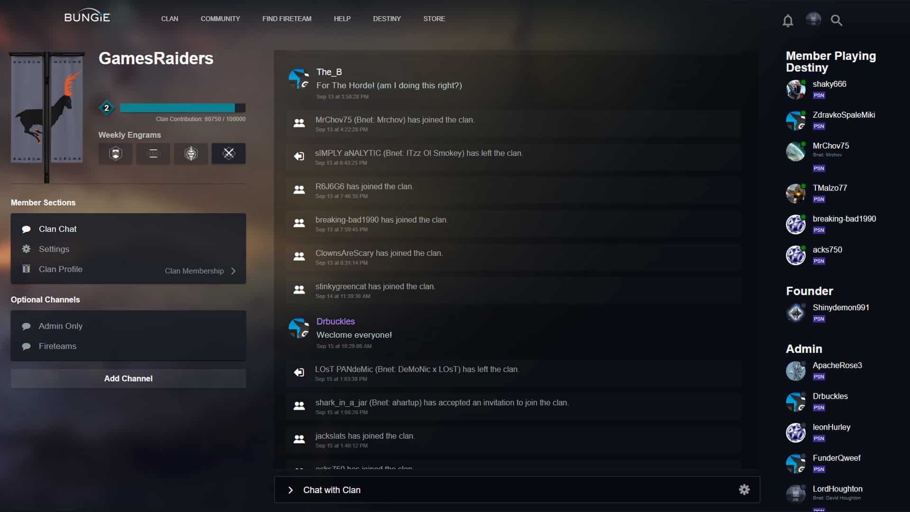Open clan chat settings gear
The width and height of the screenshot is (910, 512).
(744, 490)
